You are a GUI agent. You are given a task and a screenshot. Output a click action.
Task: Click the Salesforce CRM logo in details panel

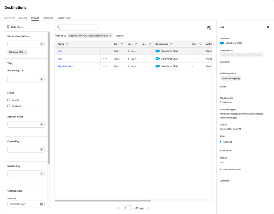pos(222,43)
